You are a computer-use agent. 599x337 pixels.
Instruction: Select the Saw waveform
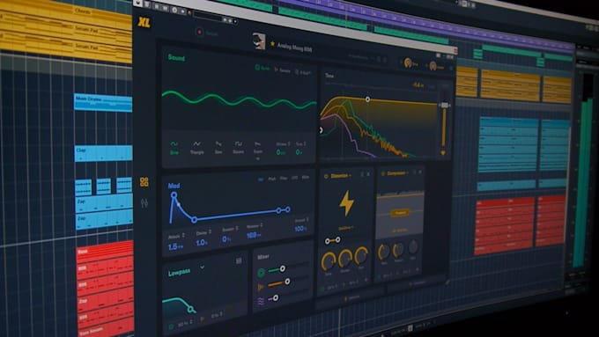[218, 148]
